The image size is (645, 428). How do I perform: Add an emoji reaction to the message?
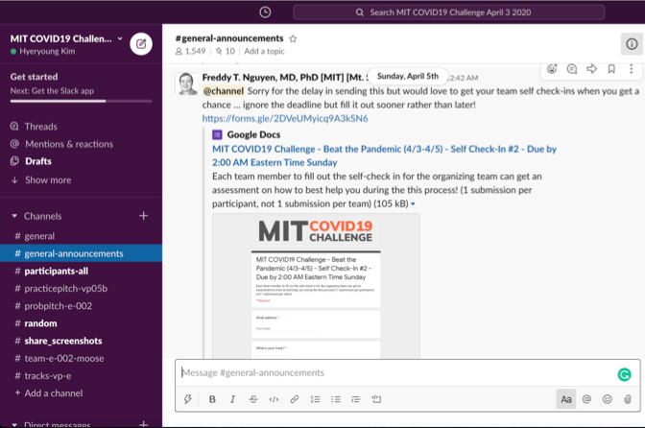click(x=552, y=69)
